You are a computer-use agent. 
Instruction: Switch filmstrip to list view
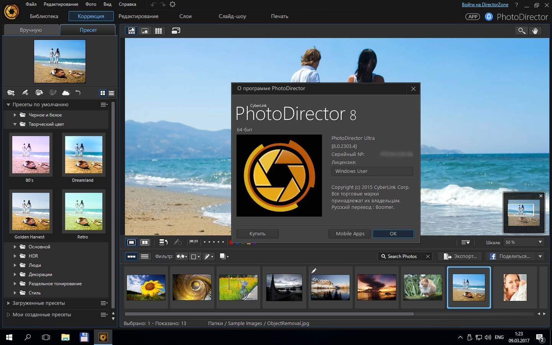145,256
